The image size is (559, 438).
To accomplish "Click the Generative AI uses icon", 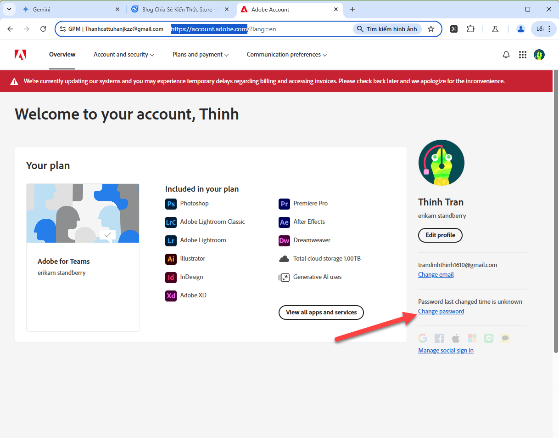I will pyautogui.click(x=284, y=277).
